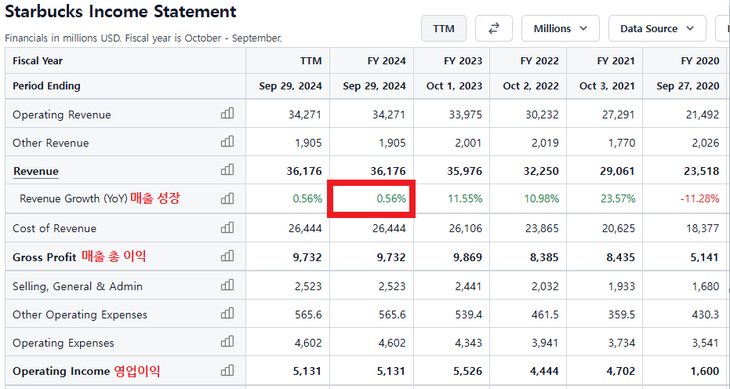Click the 5,526 operating income value
This screenshot has width=730, height=389.
[x=468, y=371]
